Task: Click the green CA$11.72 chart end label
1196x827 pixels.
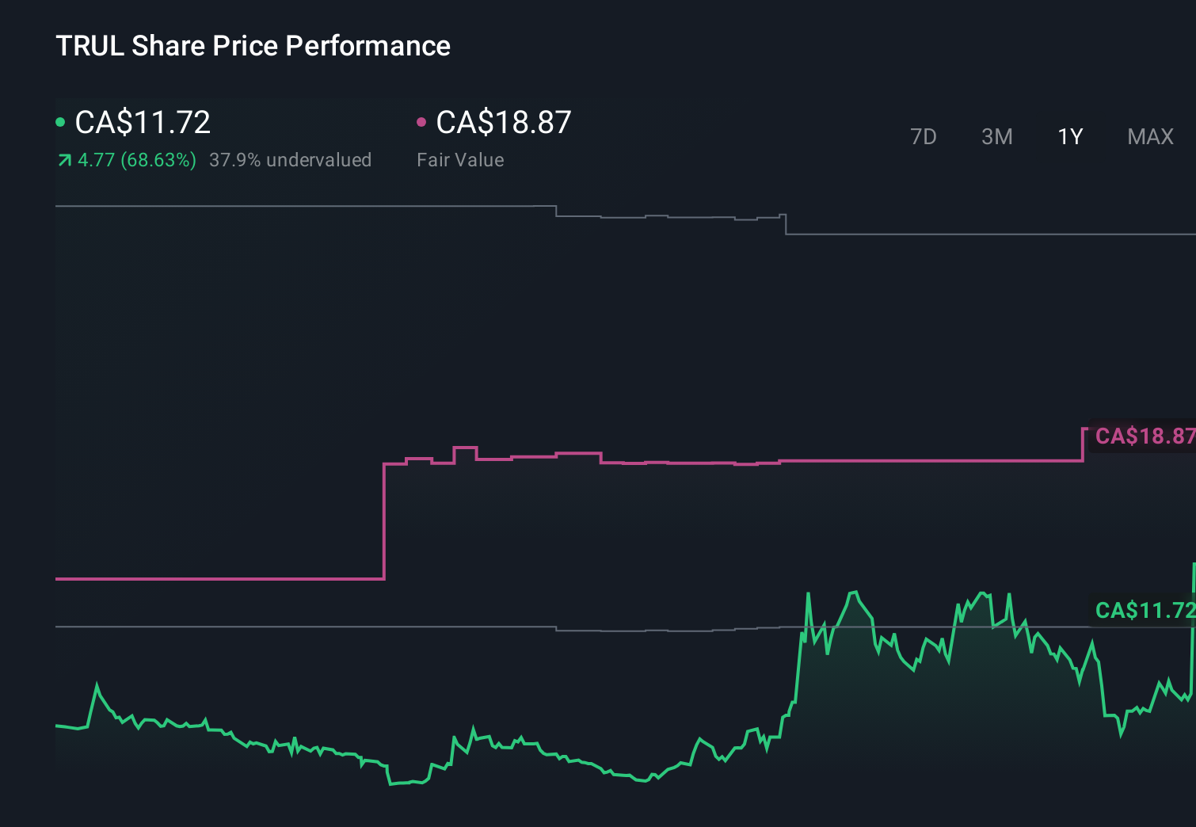Action: [1144, 610]
